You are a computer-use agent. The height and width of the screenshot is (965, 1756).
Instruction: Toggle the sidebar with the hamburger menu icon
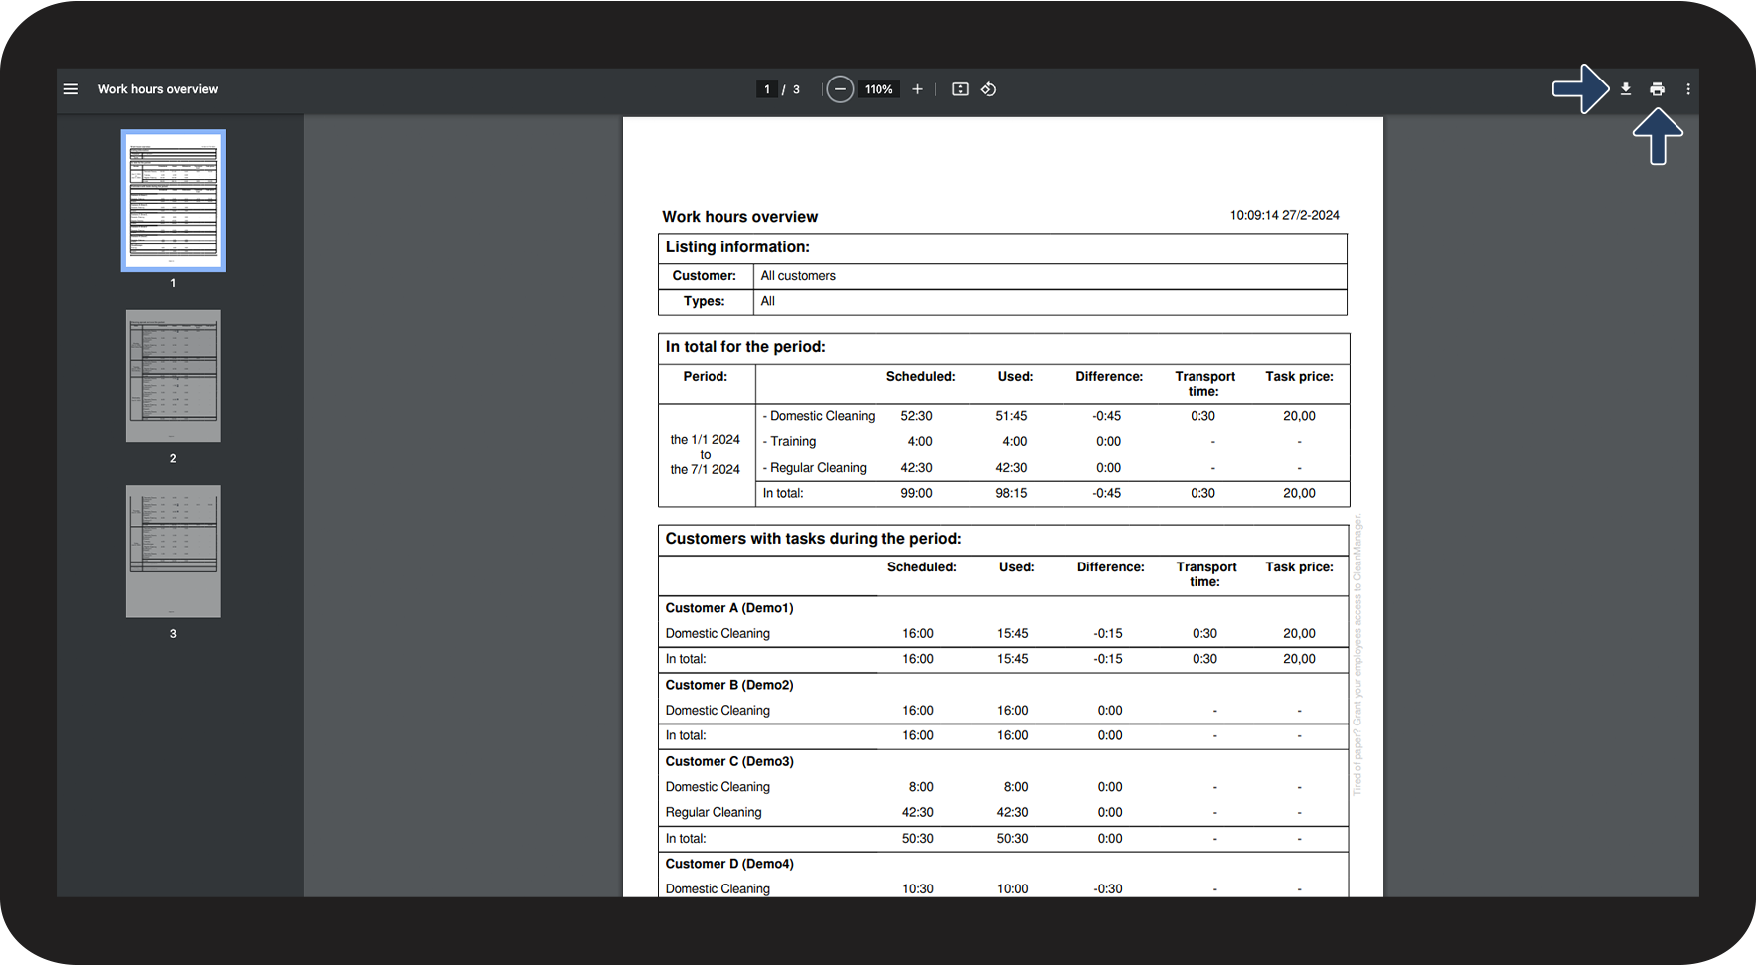pyautogui.click(x=71, y=89)
